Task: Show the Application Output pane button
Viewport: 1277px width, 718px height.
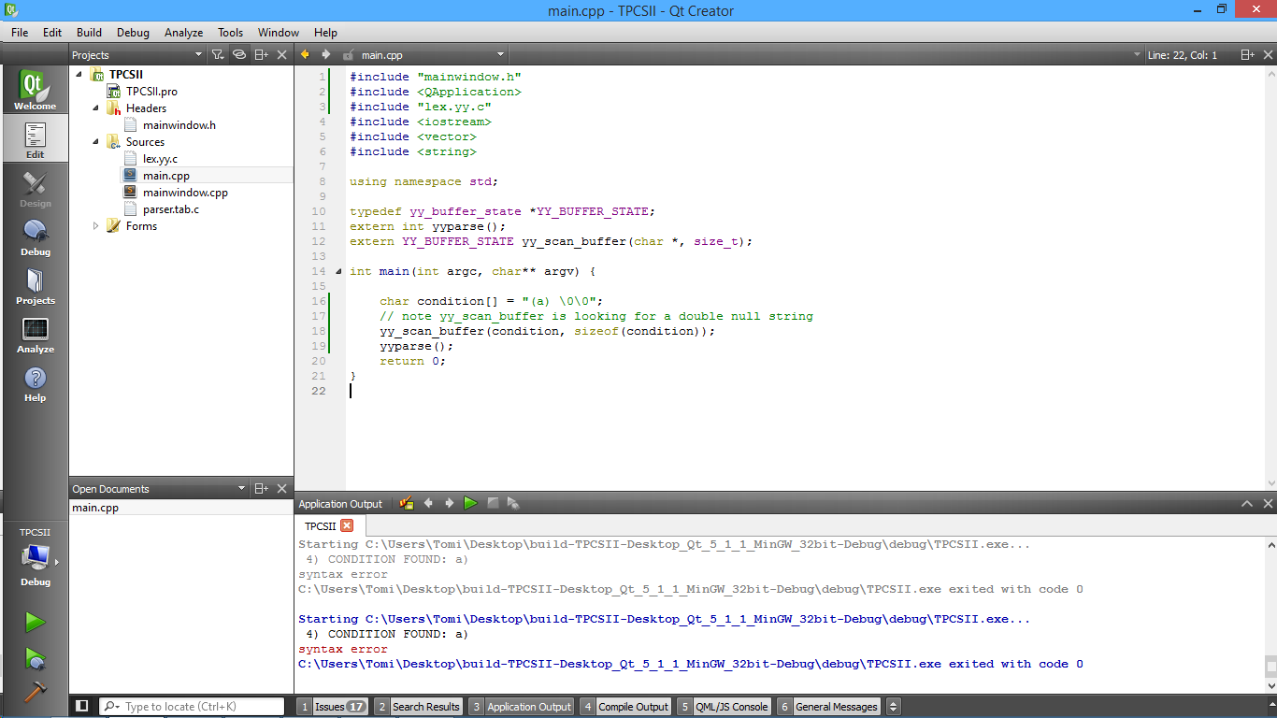Action: 521,707
